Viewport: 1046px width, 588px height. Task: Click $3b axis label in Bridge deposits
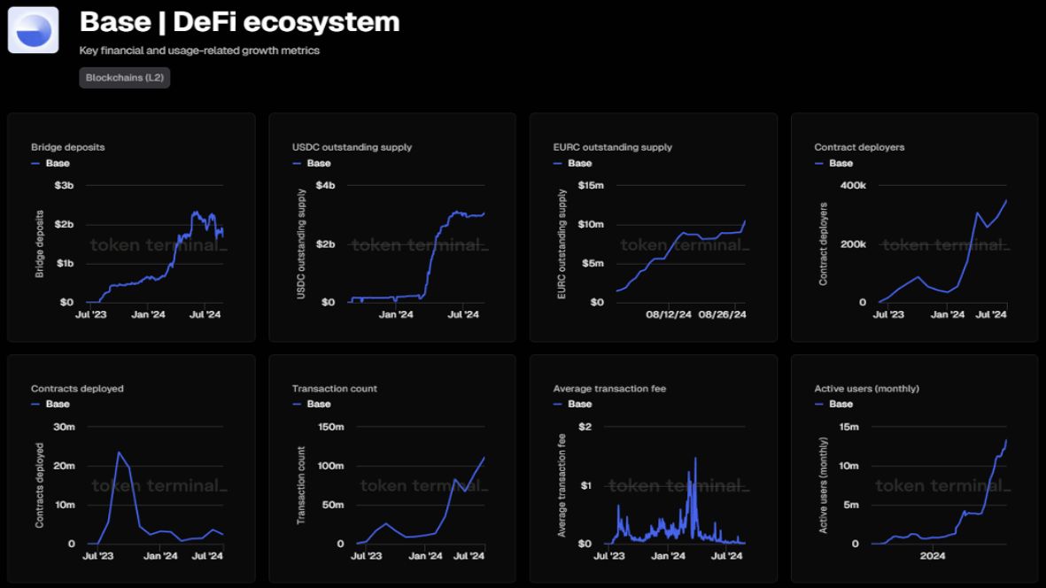tap(64, 185)
